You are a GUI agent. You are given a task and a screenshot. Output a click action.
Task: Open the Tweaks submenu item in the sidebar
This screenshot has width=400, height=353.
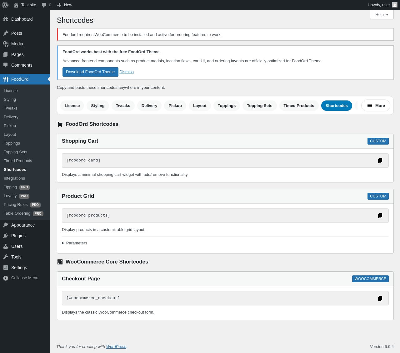click(25, 108)
